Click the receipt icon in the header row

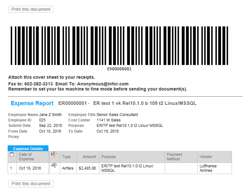click(x=54, y=154)
